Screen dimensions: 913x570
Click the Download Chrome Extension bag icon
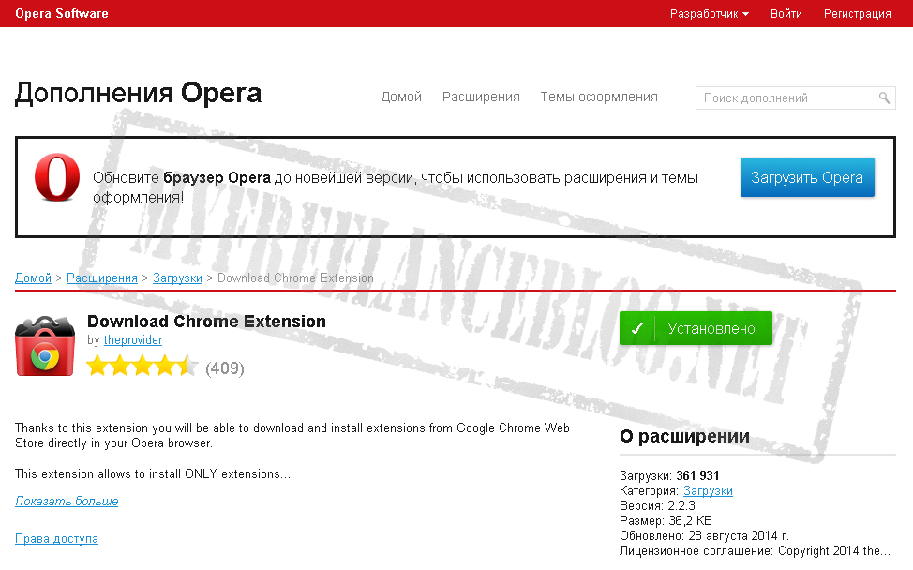(x=45, y=346)
